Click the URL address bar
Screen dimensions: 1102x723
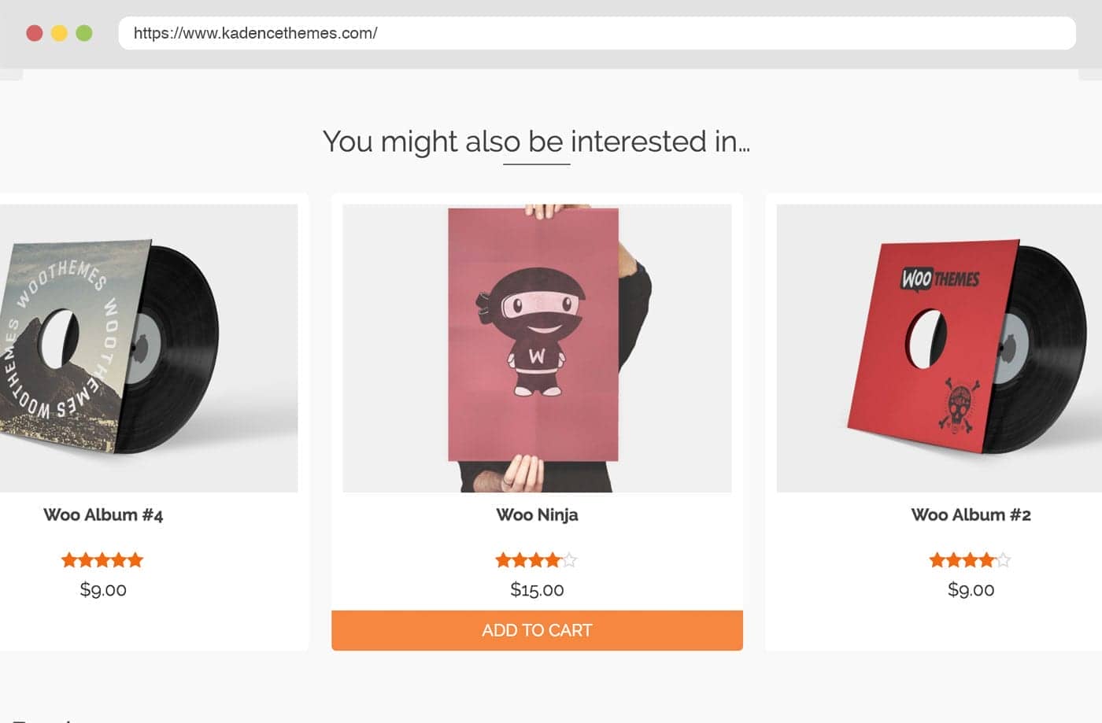tap(597, 33)
